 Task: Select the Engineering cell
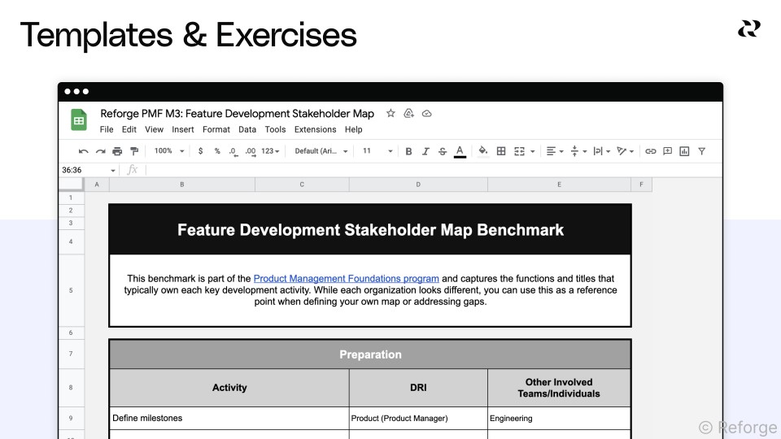559,418
